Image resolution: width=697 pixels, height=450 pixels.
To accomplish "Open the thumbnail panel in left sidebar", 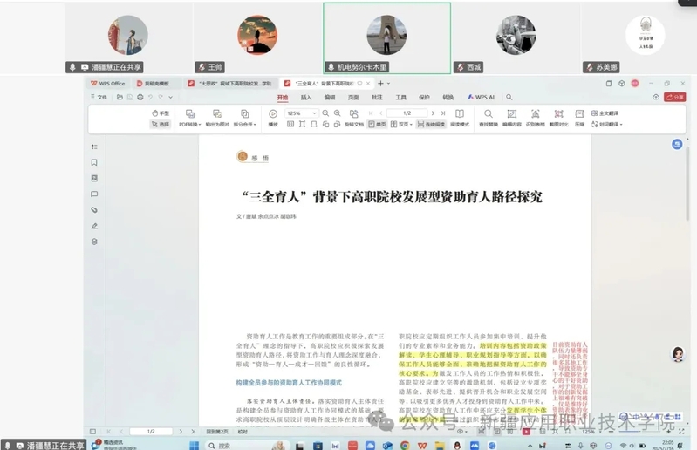I will [94, 178].
